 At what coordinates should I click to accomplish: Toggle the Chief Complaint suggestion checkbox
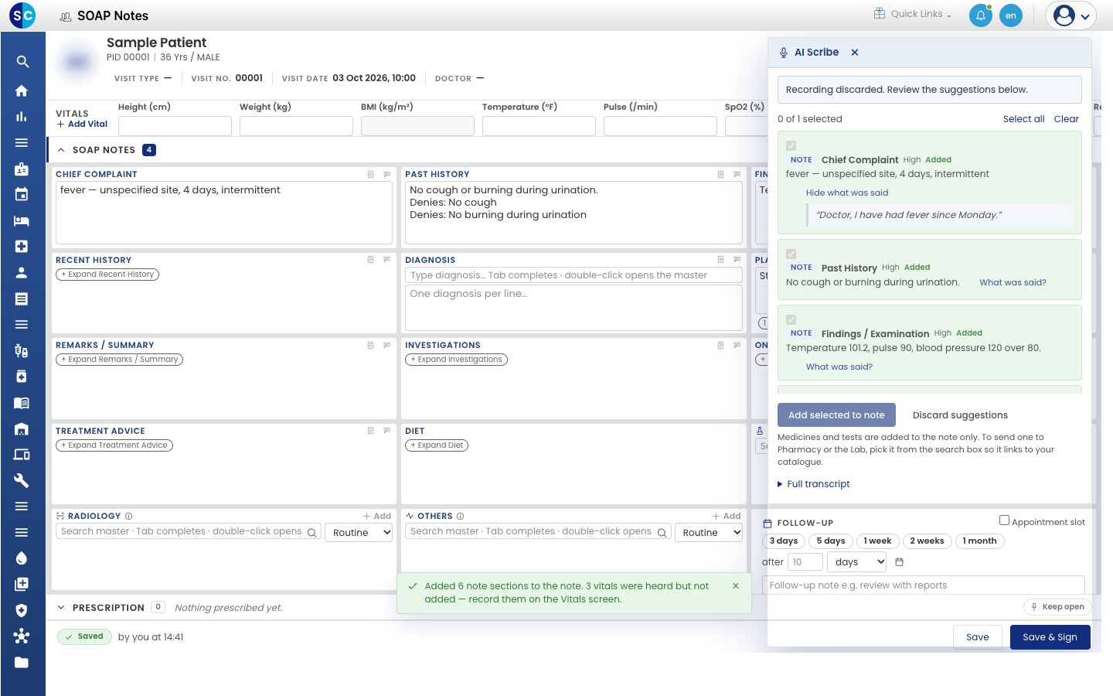[x=791, y=145]
